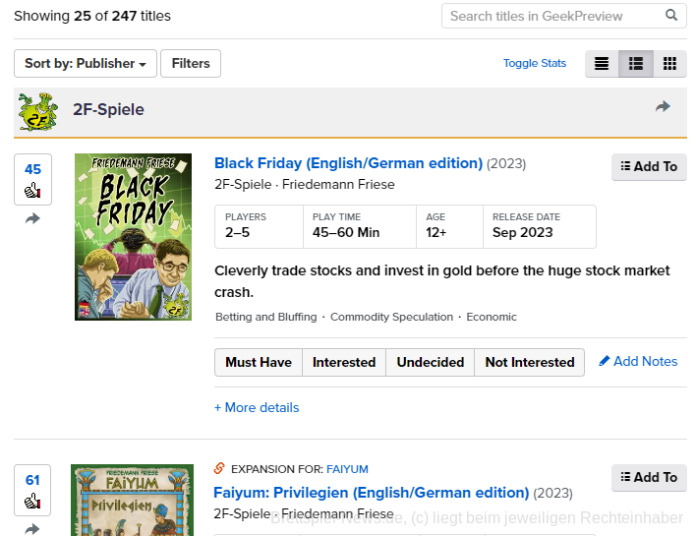Switch to detailed list view icon

pyautogui.click(x=636, y=64)
